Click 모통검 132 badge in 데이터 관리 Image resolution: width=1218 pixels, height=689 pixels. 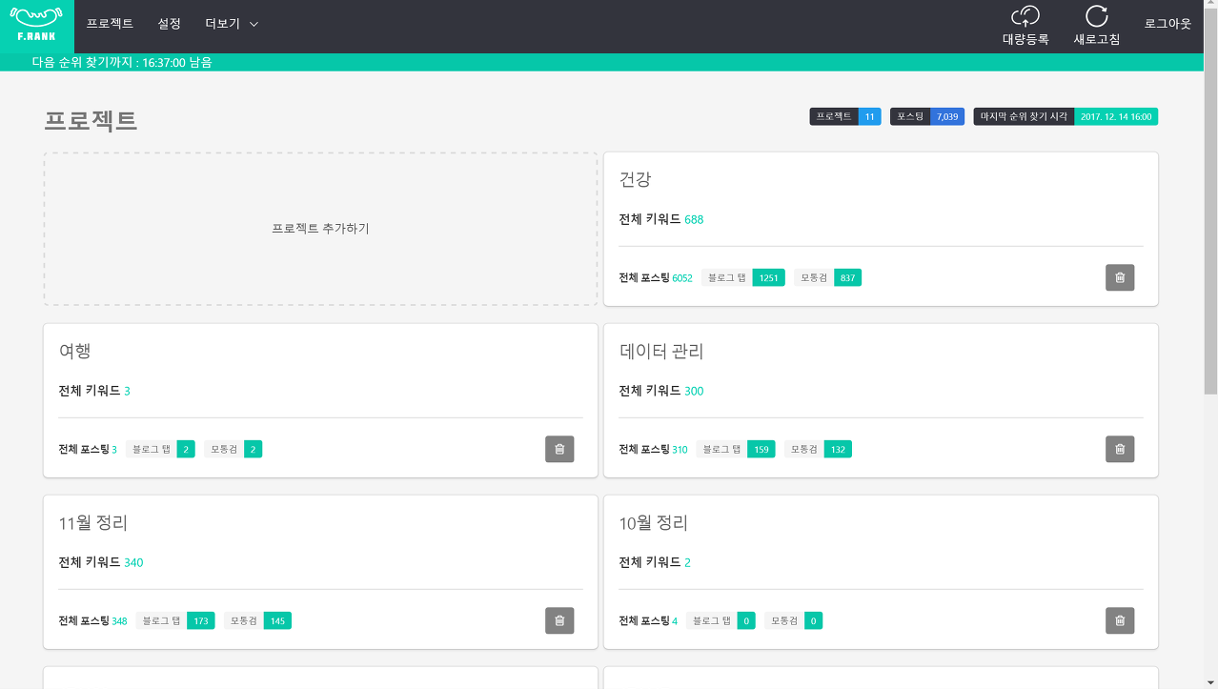818,449
